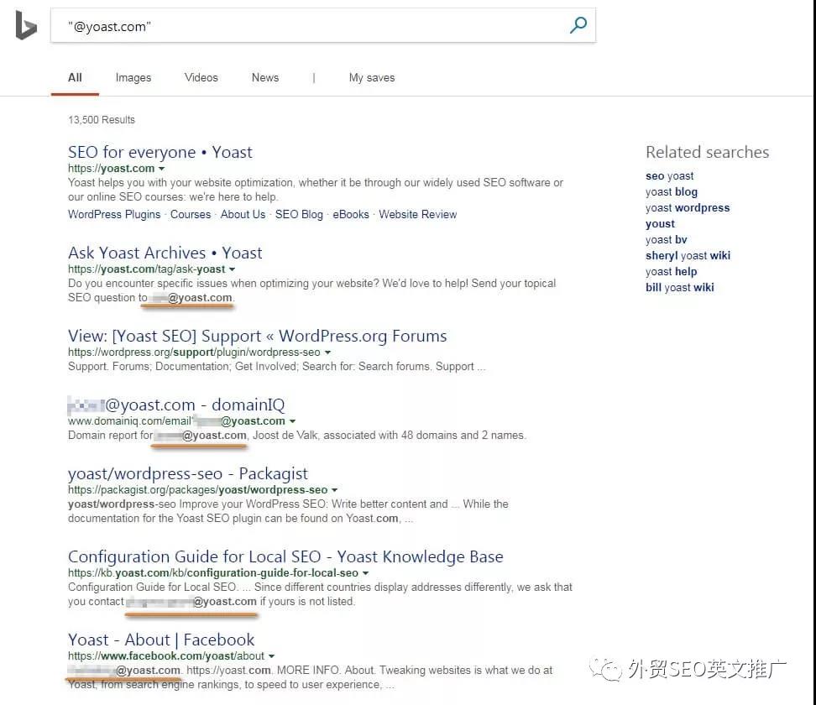Screen dimensions: 816x705
Task: Open the "Ask Yoast Archives • Yoast" result
Action: 165,253
